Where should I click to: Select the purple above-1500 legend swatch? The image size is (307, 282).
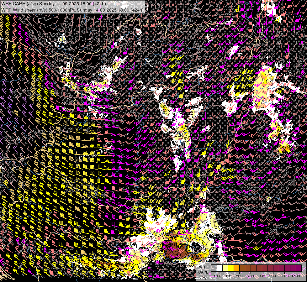(299, 268)
